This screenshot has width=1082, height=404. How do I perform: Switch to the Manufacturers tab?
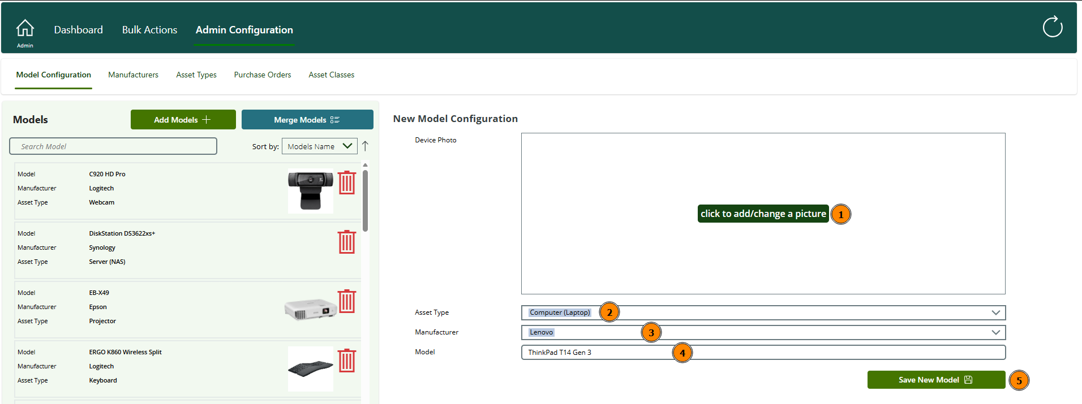pos(133,75)
